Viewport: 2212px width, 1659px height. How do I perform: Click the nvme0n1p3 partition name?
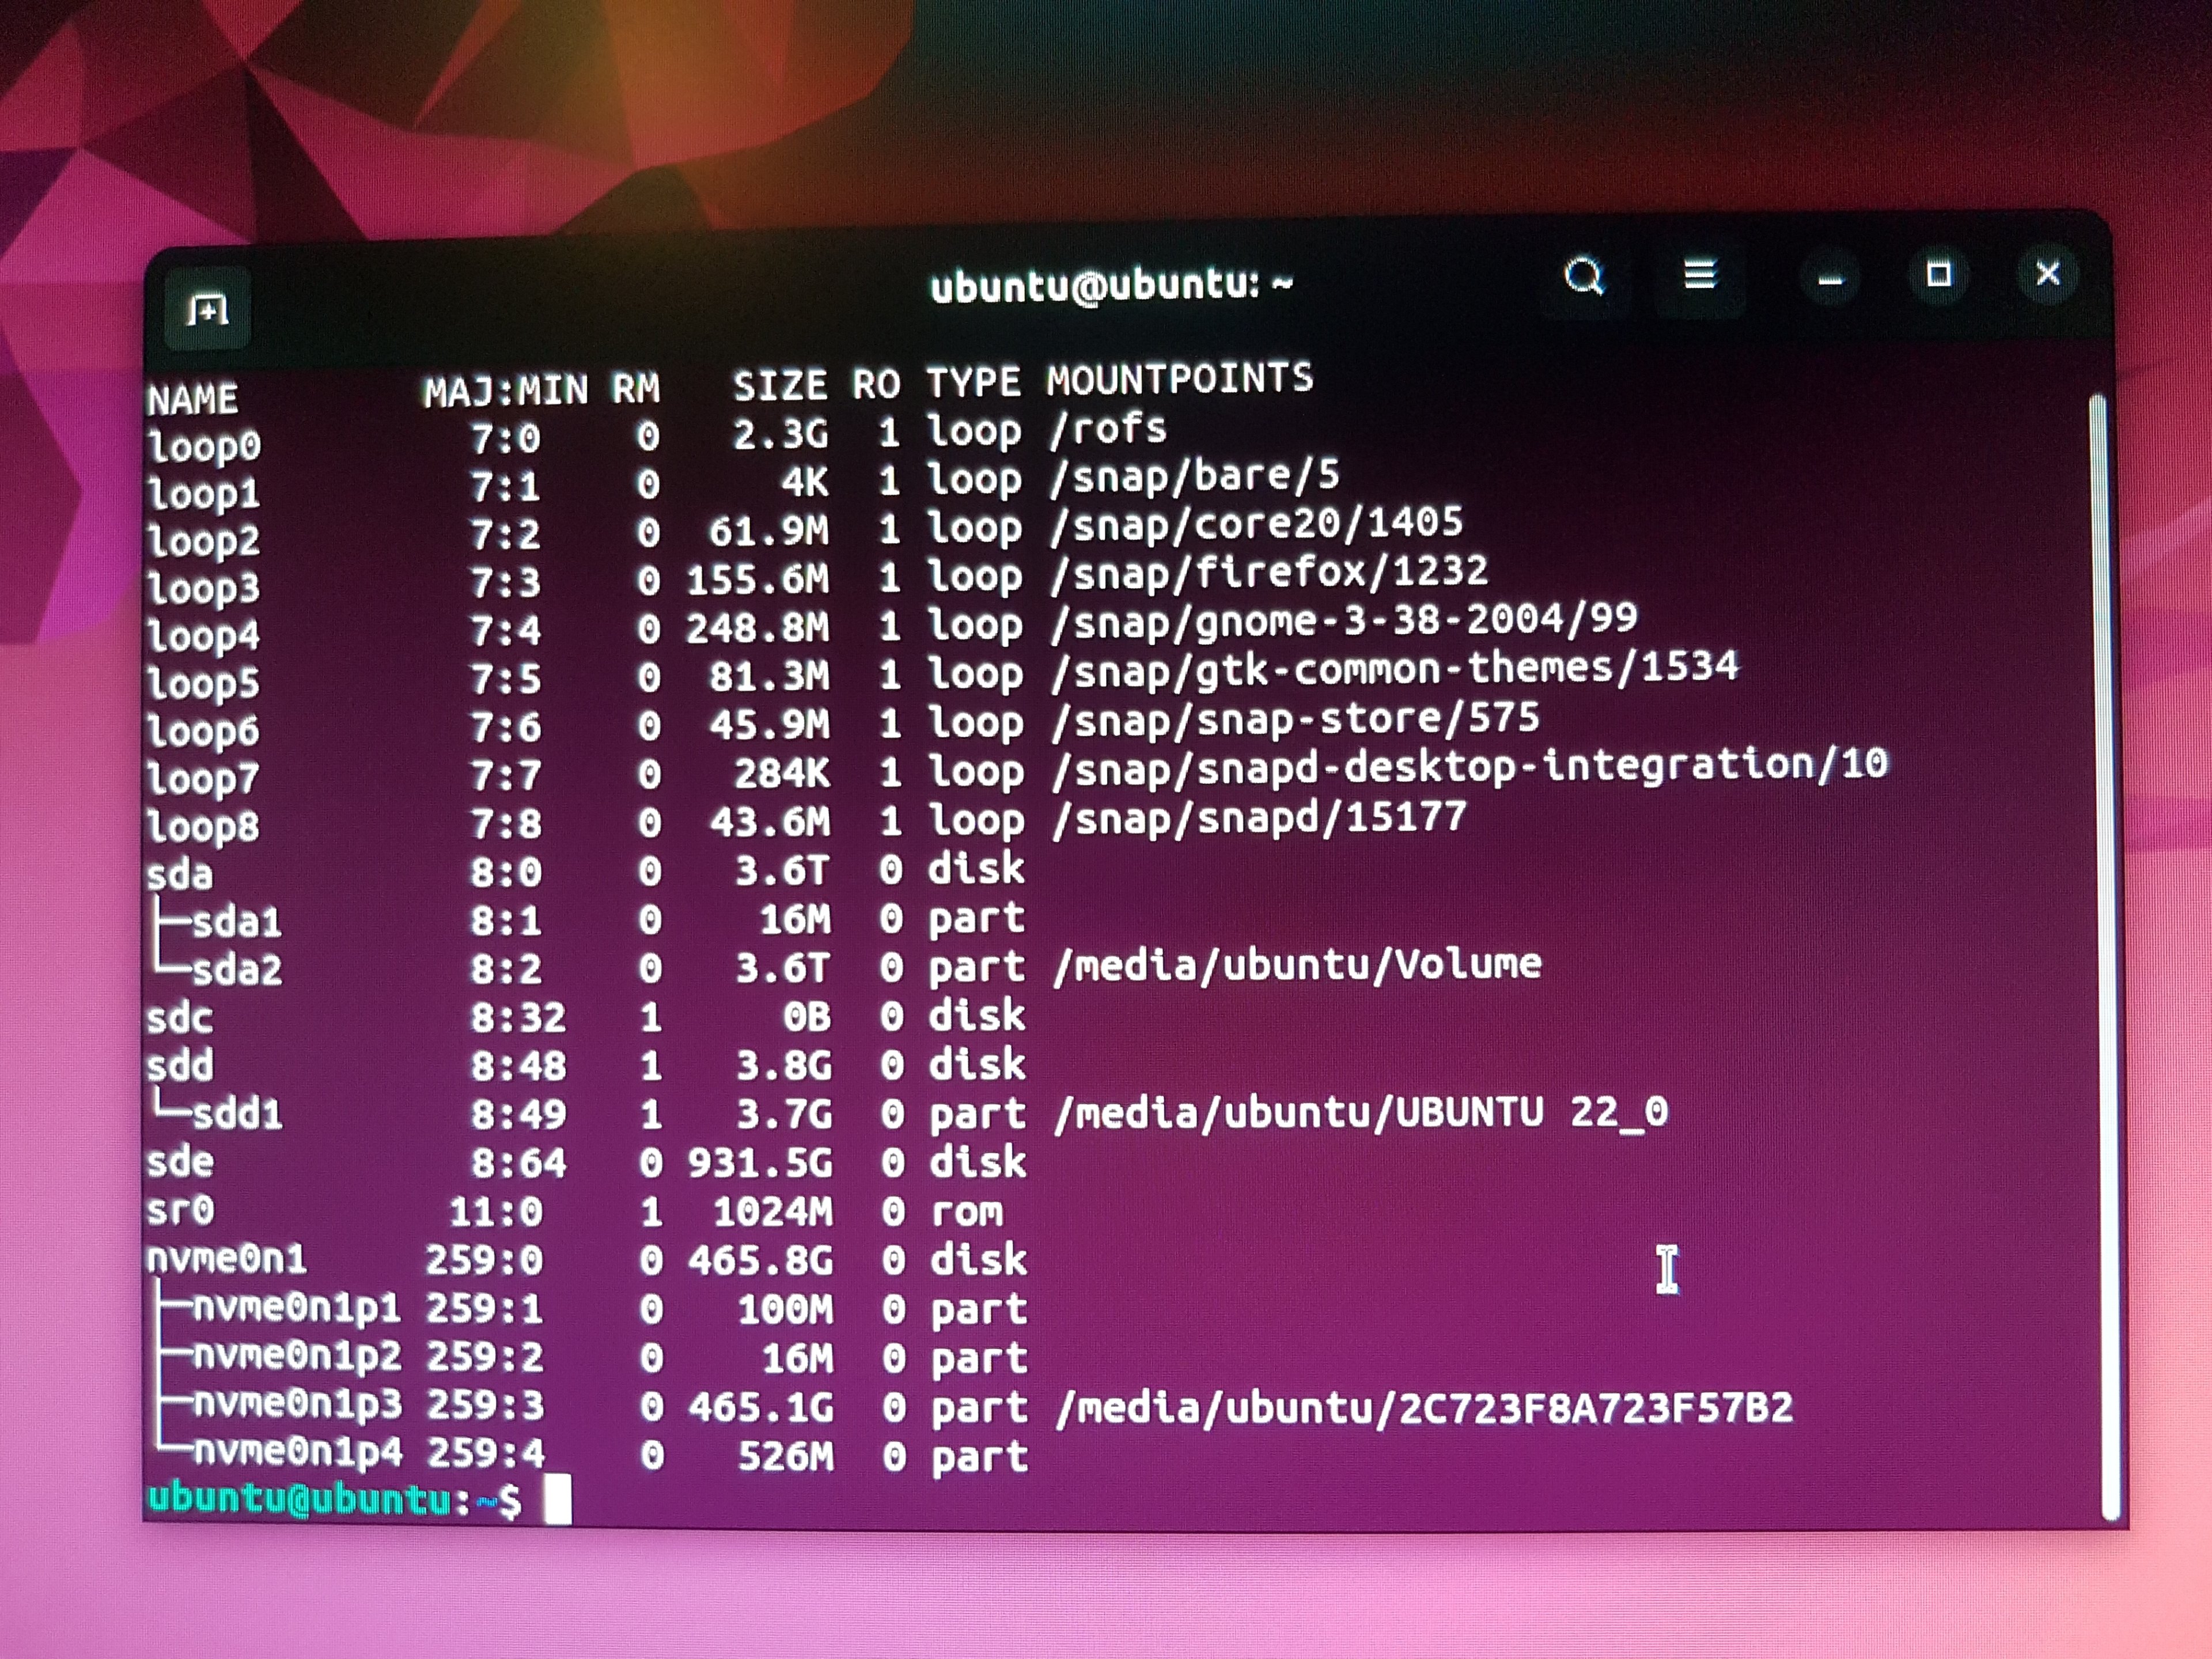click(x=297, y=1404)
